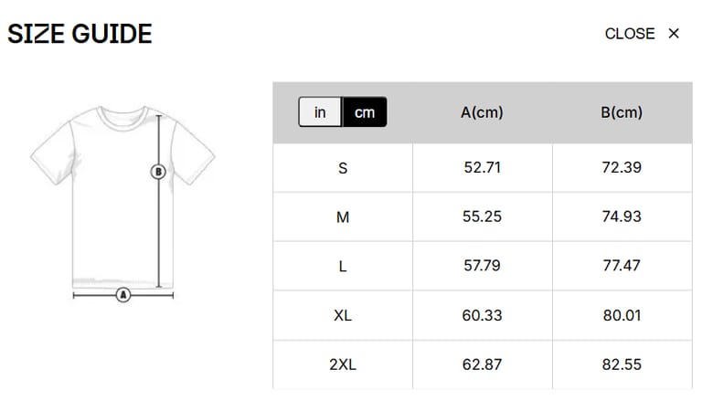Select the 2XL size row
Image resolution: width=702 pixels, height=401 pixels.
click(343, 364)
